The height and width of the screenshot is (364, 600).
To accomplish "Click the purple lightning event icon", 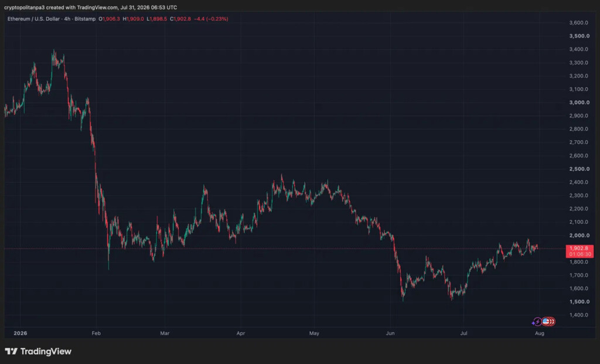I will (x=537, y=322).
